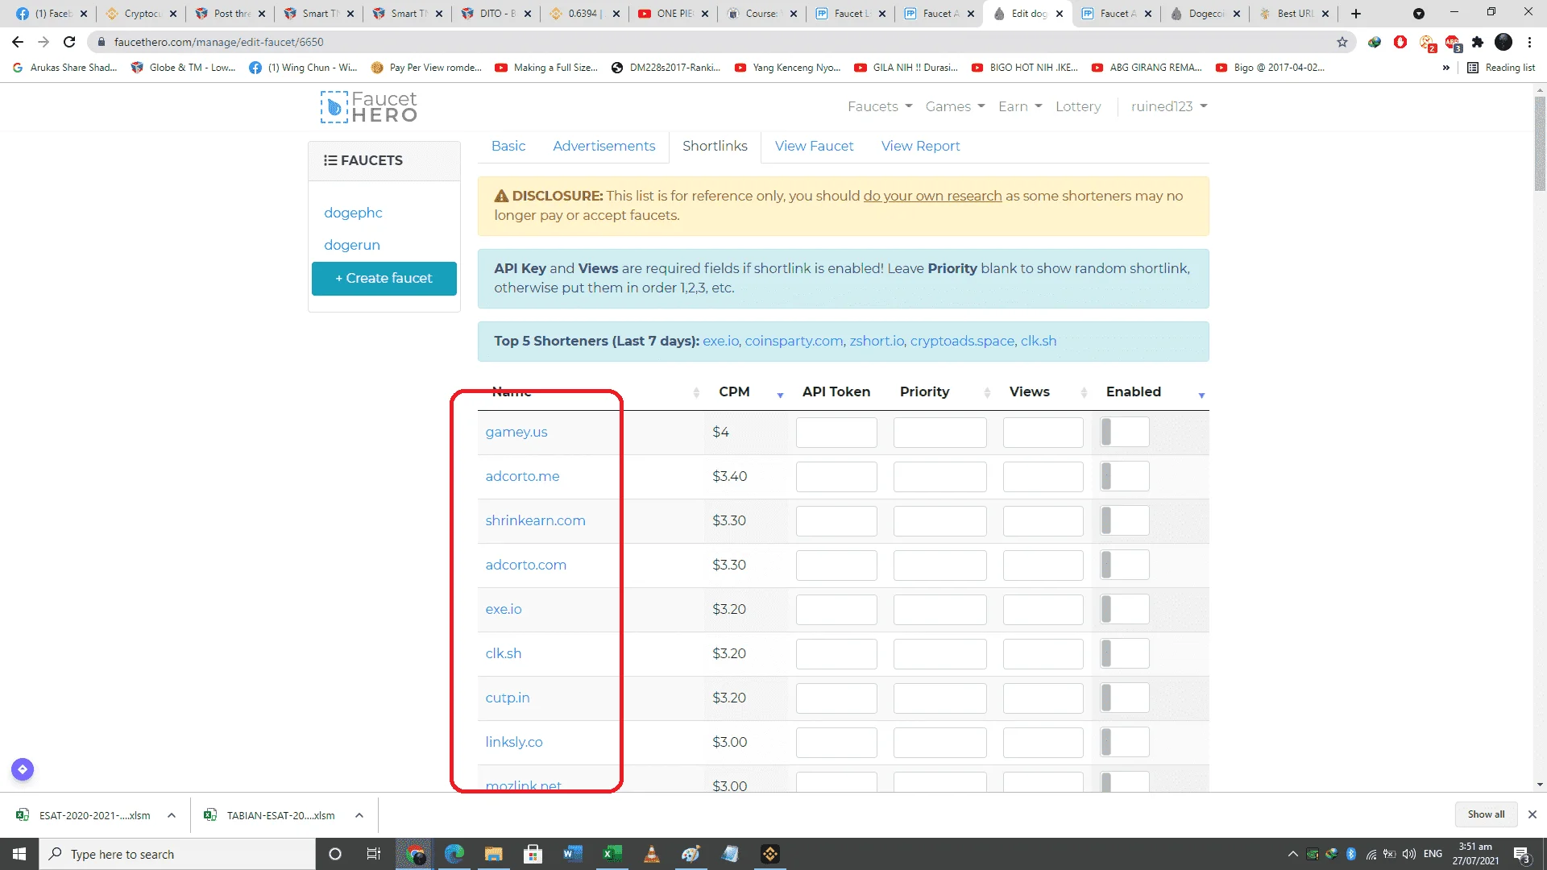The image size is (1547, 870).
Task: Open the View Faucet tab
Action: pyautogui.click(x=814, y=146)
